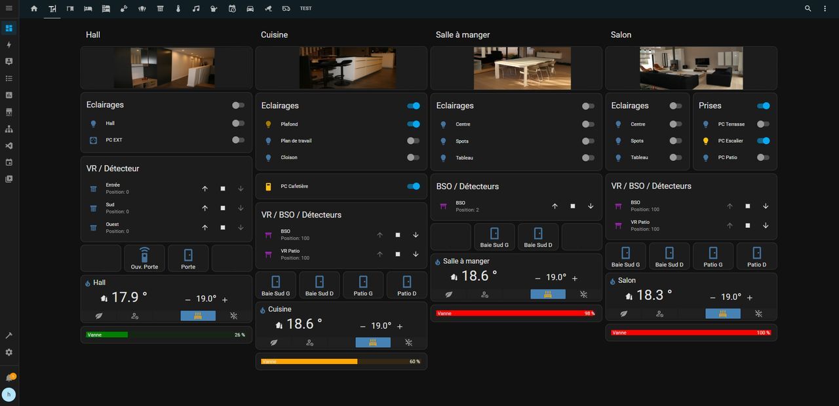Stop the Entrée shutter in Hall
Viewport: 839px width, 406px height.
[223, 189]
